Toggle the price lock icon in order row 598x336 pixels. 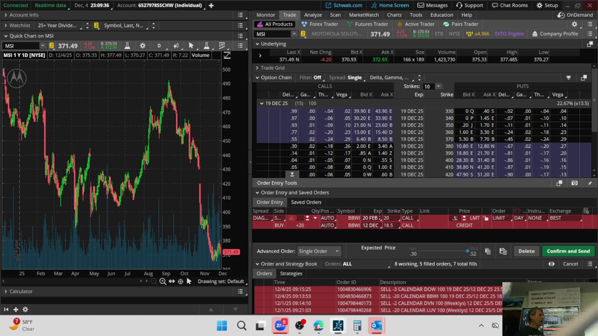(486, 218)
